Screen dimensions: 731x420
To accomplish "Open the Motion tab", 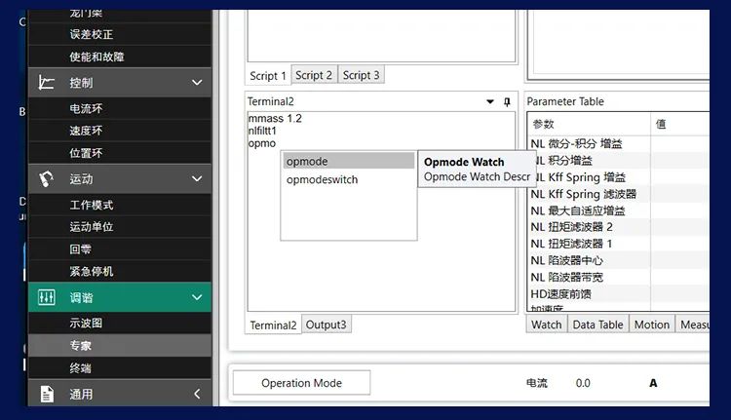I will tap(651, 325).
